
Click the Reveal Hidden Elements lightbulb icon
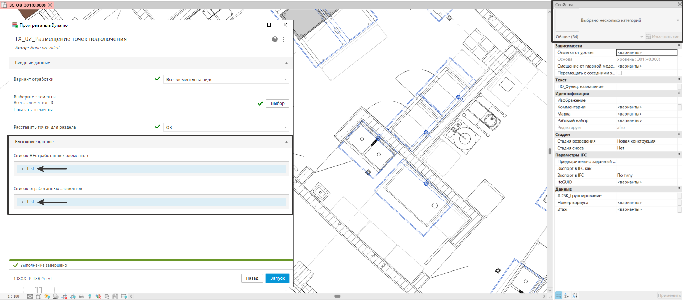90,296
